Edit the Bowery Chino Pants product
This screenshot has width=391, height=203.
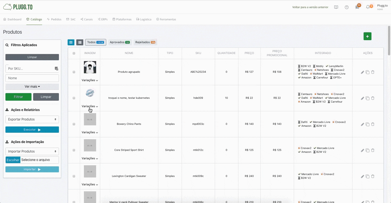click(362, 124)
